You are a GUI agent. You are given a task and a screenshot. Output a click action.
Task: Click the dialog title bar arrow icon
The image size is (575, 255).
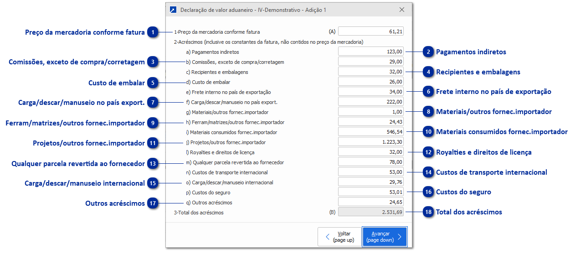click(x=173, y=10)
